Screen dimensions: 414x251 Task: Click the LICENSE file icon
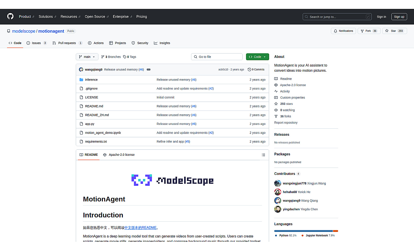pos(81,97)
